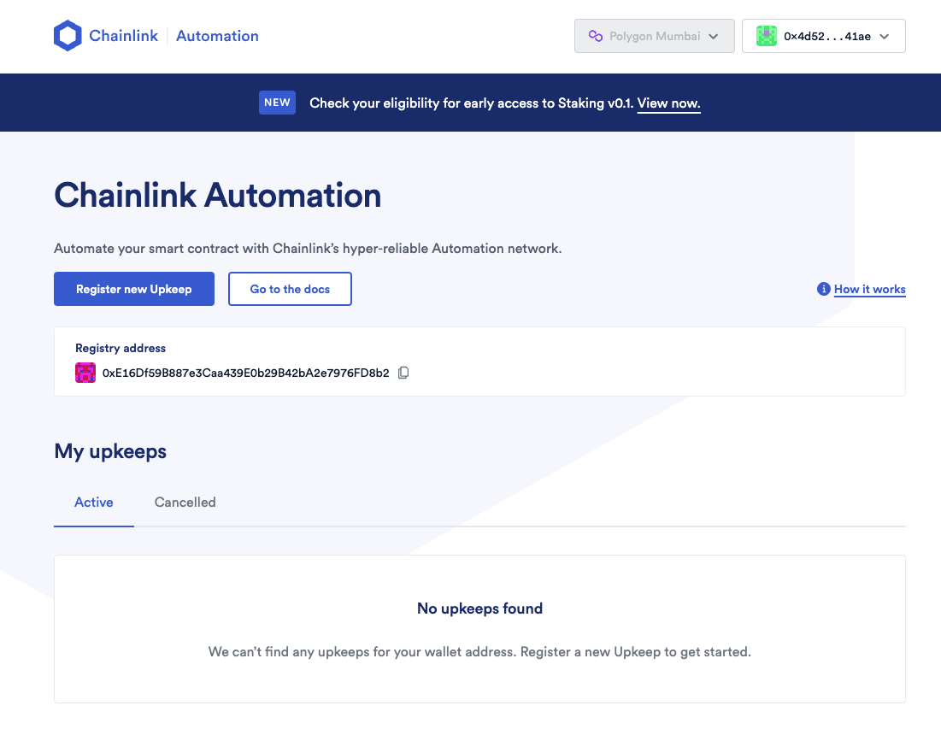
Task: Click the No upkeeps found message
Action: click(479, 609)
